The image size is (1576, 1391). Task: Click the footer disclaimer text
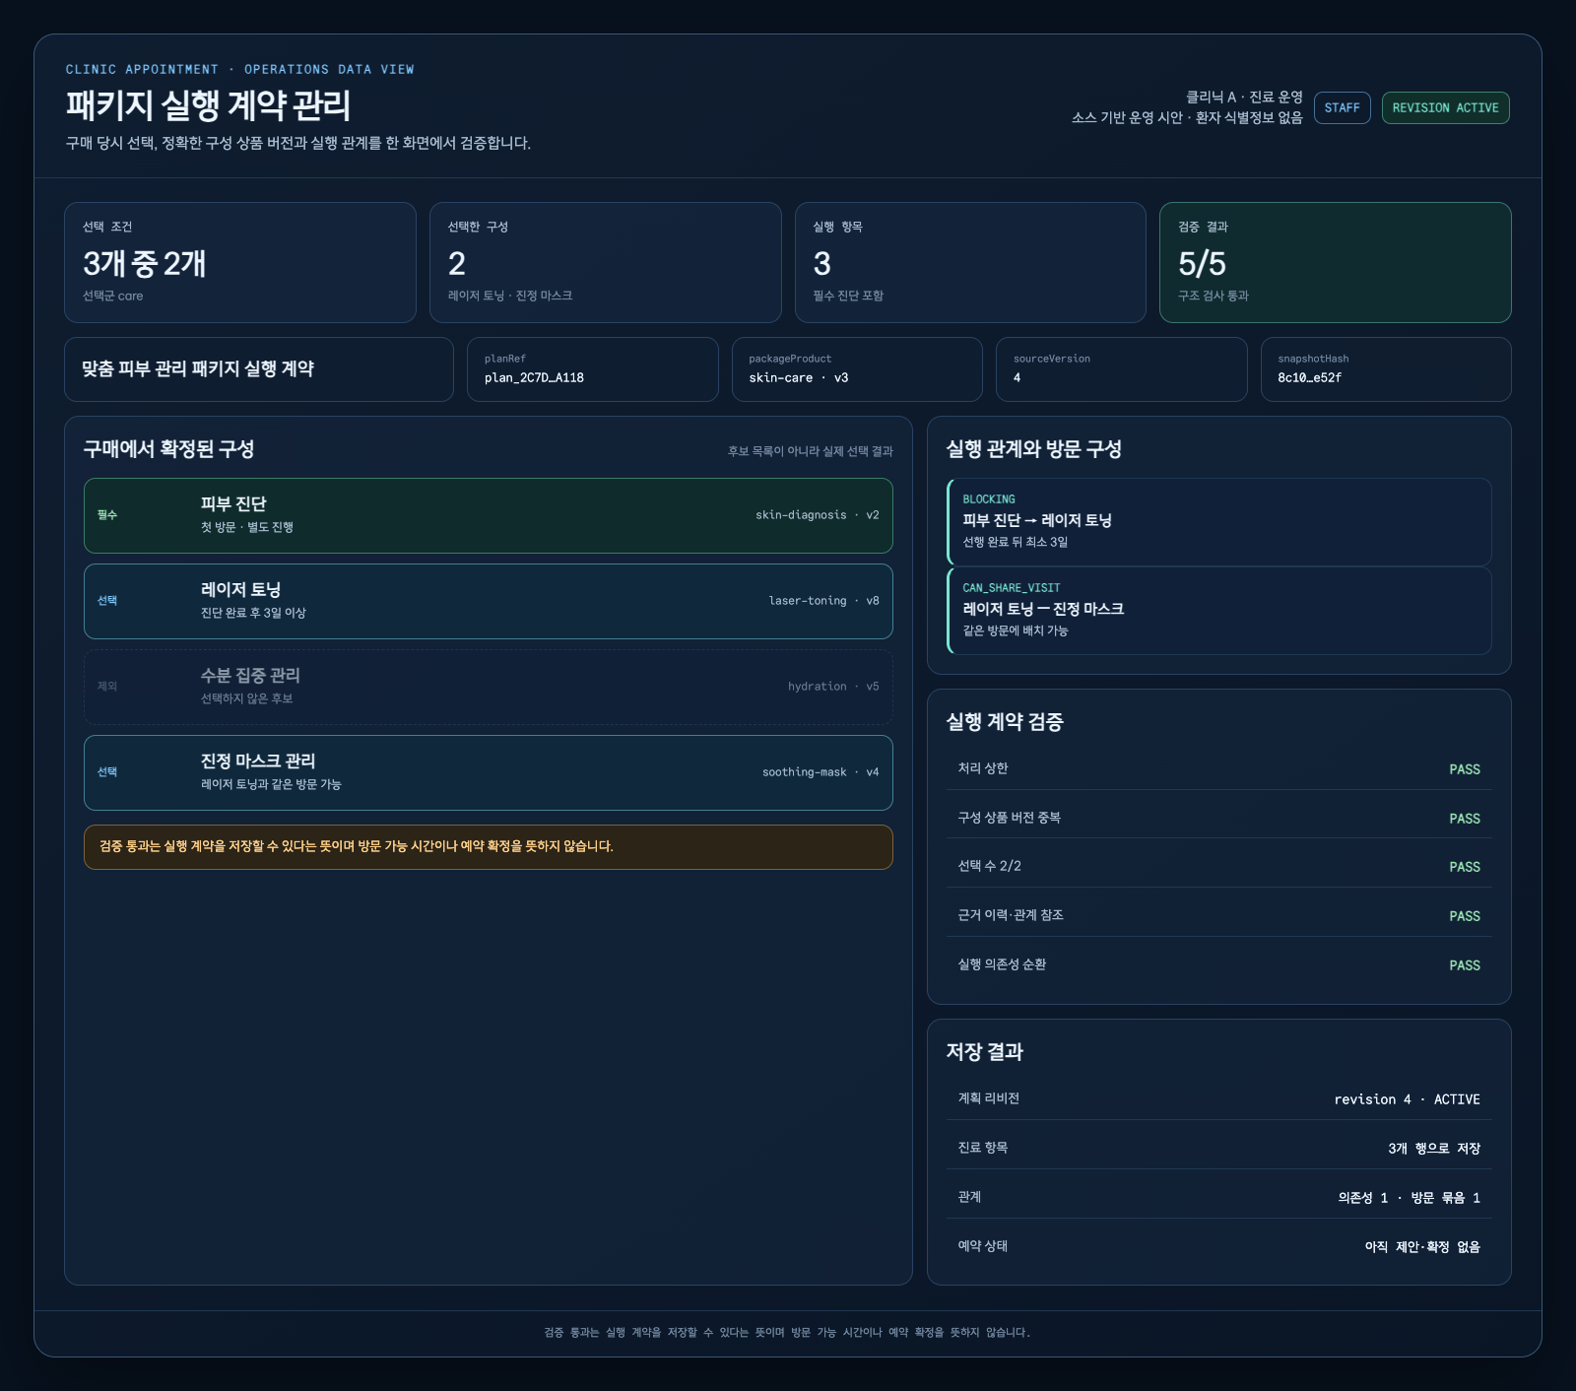(x=787, y=1333)
